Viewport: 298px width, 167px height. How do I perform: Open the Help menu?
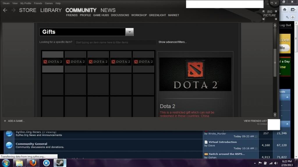(58, 3)
